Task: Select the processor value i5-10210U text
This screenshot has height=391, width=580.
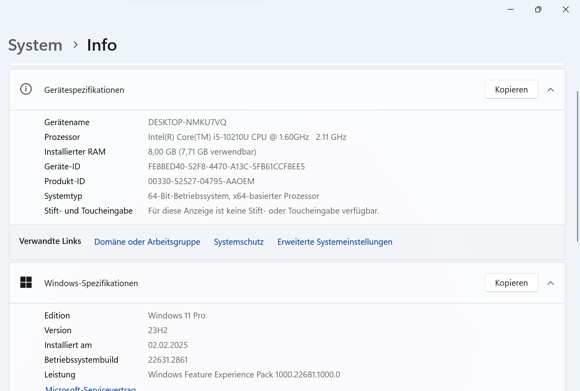Action: tap(247, 137)
